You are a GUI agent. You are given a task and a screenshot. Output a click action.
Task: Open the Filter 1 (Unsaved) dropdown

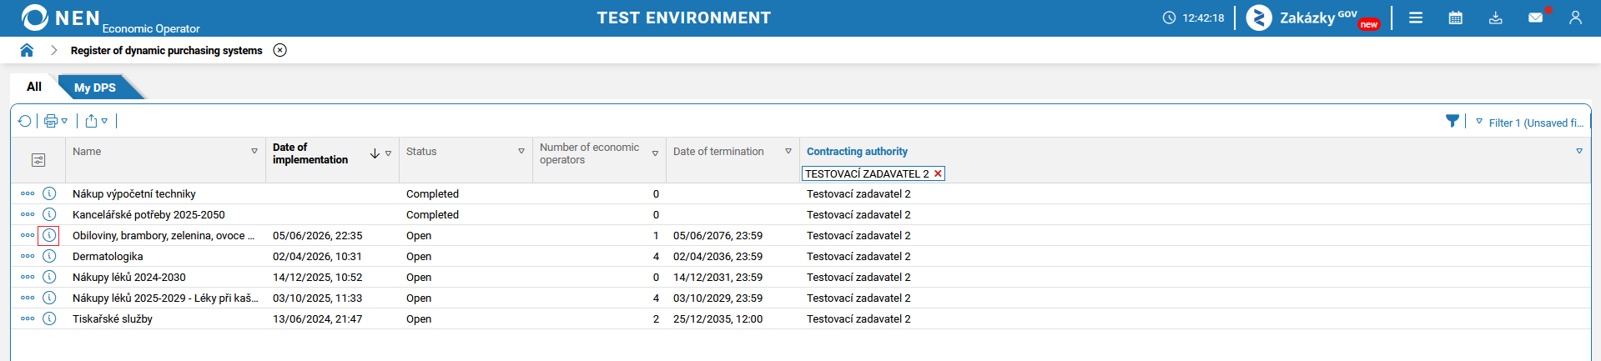coord(1529,123)
